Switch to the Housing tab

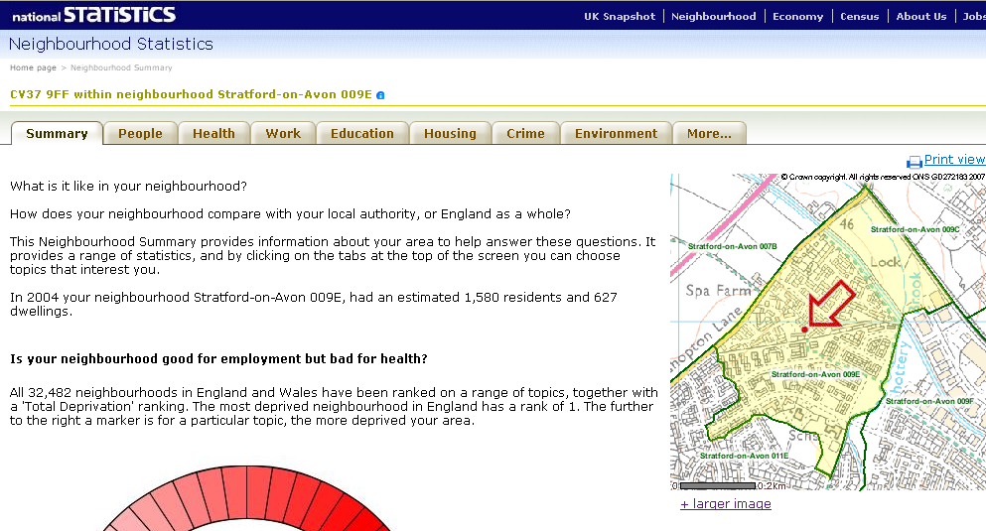click(450, 133)
